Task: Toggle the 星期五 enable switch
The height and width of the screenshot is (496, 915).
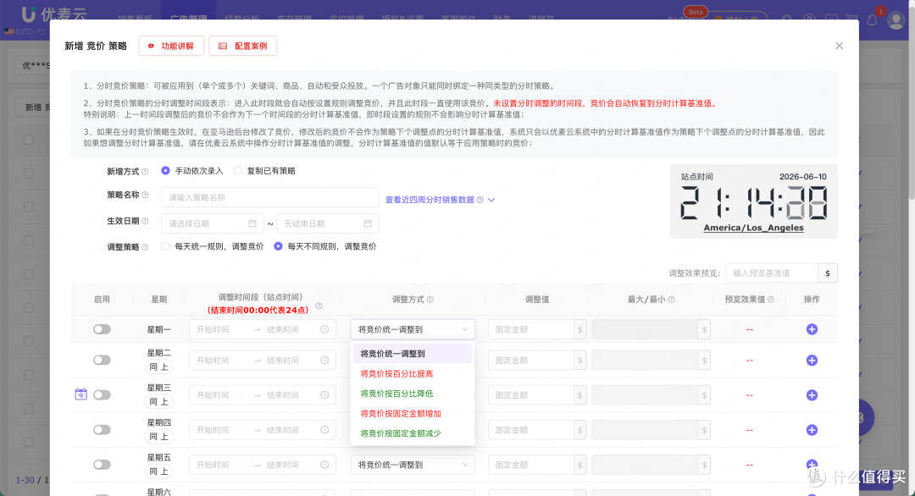Action: click(103, 466)
